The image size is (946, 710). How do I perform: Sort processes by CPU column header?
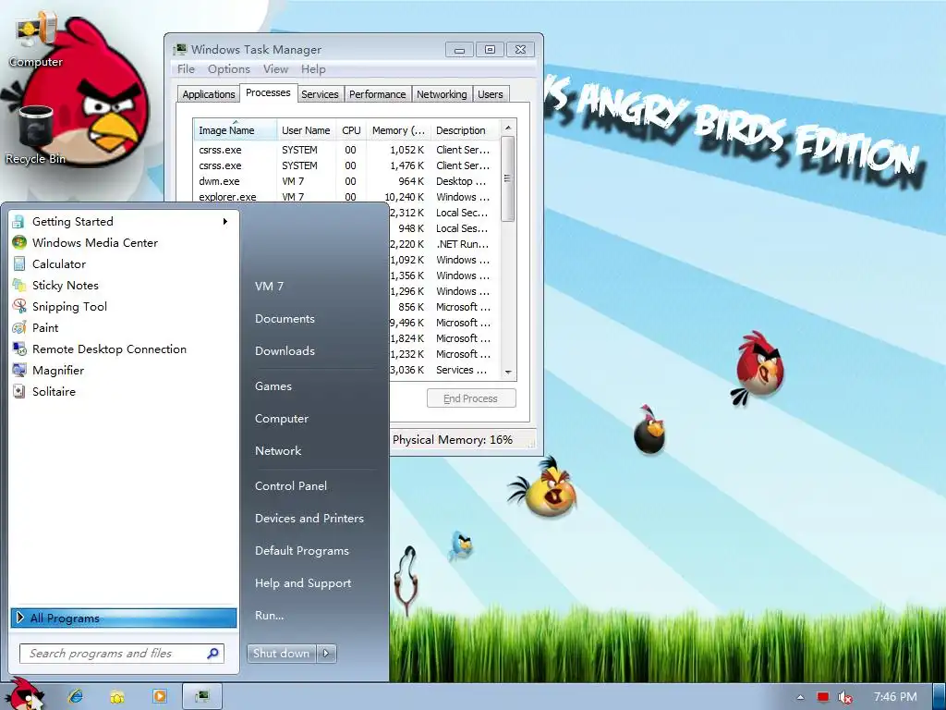tap(351, 129)
